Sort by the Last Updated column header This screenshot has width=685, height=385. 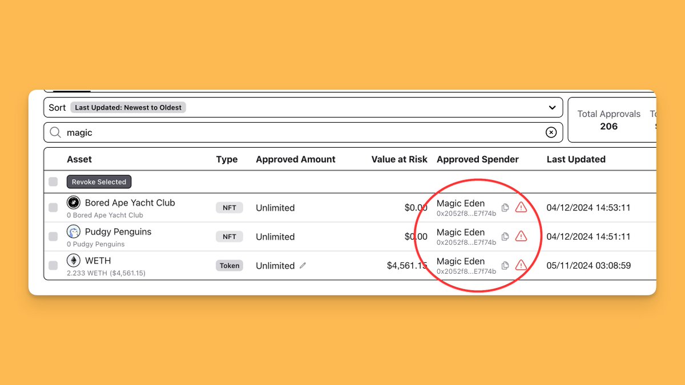(x=575, y=159)
